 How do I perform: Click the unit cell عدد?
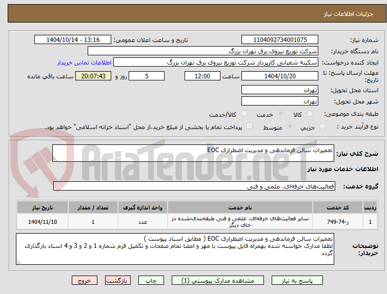(x=142, y=222)
